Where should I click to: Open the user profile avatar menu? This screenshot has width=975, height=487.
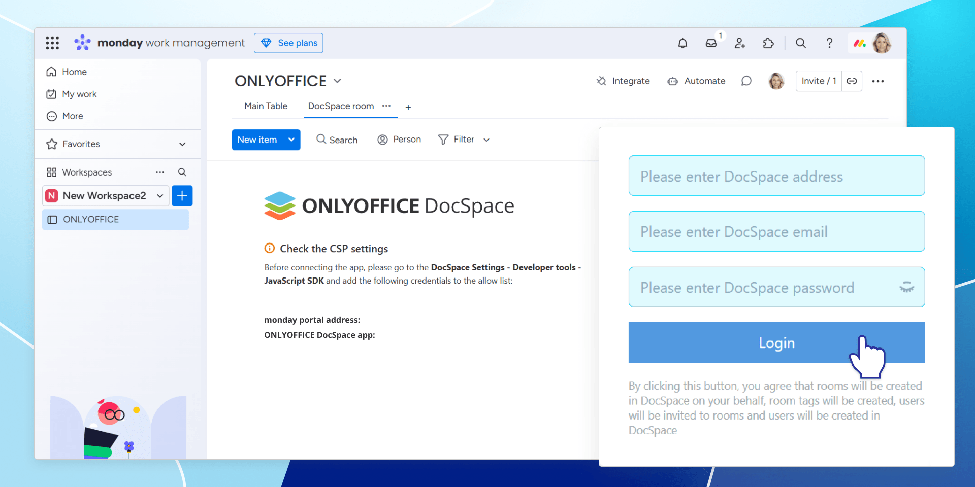[882, 43]
